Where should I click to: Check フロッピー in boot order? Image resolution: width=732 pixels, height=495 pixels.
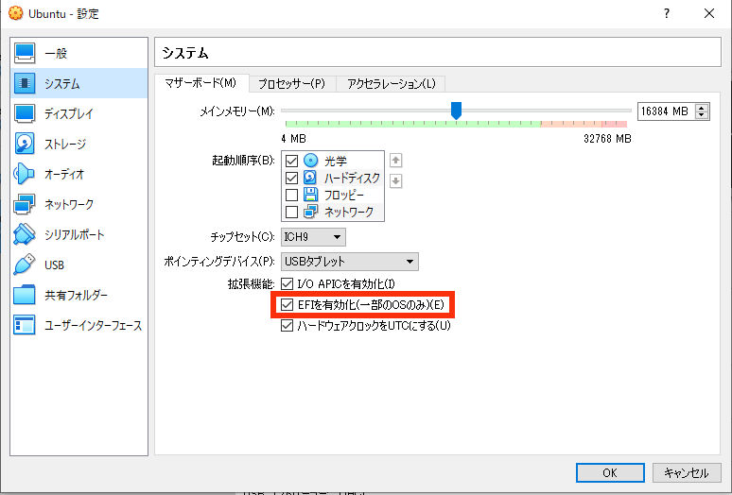[292, 195]
